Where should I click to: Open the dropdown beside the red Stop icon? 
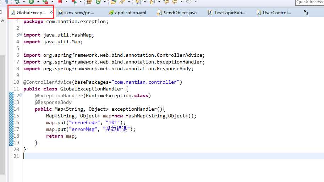(66, 2)
